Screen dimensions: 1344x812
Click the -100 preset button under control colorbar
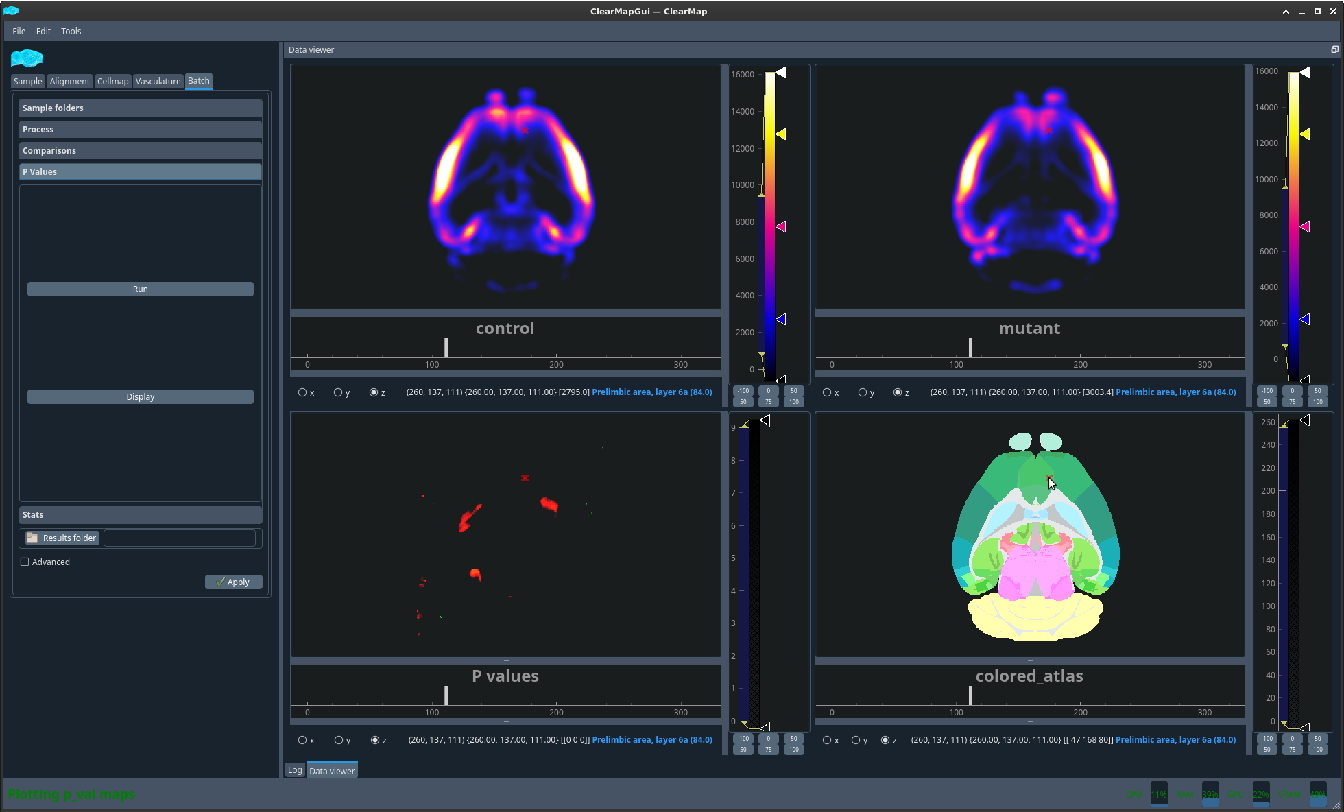pyautogui.click(x=743, y=391)
